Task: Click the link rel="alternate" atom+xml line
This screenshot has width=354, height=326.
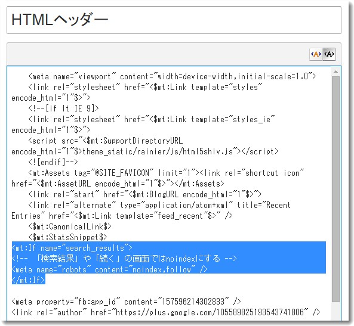Action: click(x=159, y=206)
